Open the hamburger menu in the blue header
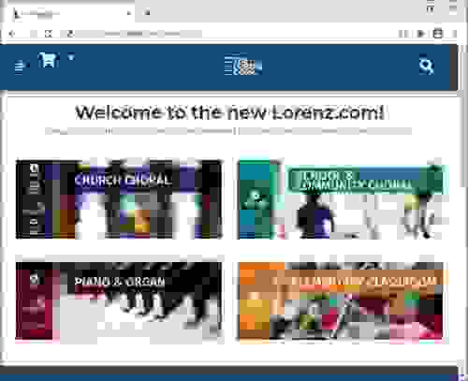 [22, 66]
